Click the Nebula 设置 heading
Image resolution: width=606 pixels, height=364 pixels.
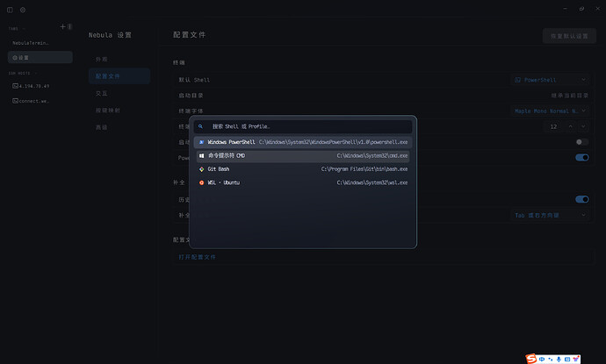coord(110,35)
